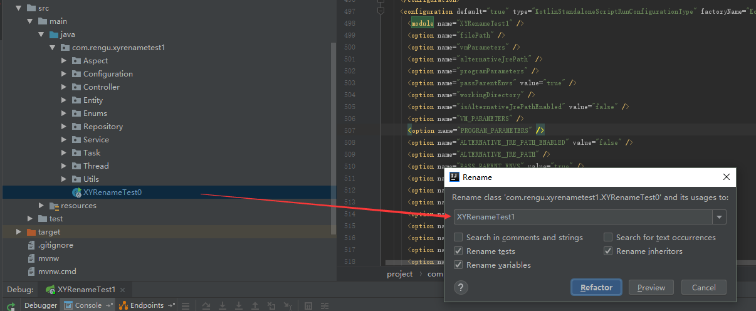Click the Spring icon on XYRenameTest1 debug tab
This screenshot has height=311, width=756.
pos(50,290)
